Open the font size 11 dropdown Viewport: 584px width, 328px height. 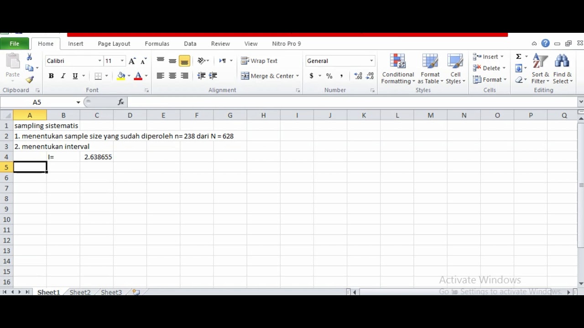(122, 61)
